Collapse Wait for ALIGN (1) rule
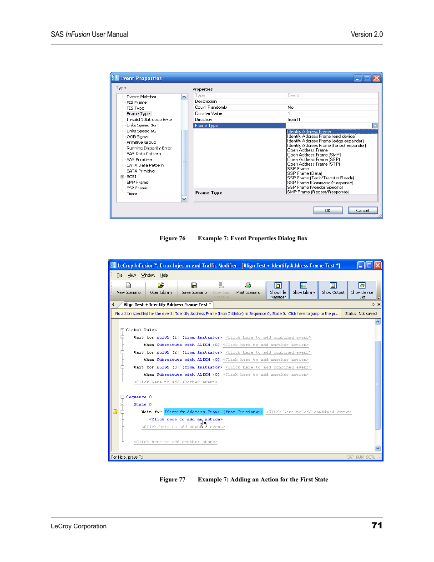The height and width of the screenshot is (562, 434). pyautogui.click(x=122, y=337)
